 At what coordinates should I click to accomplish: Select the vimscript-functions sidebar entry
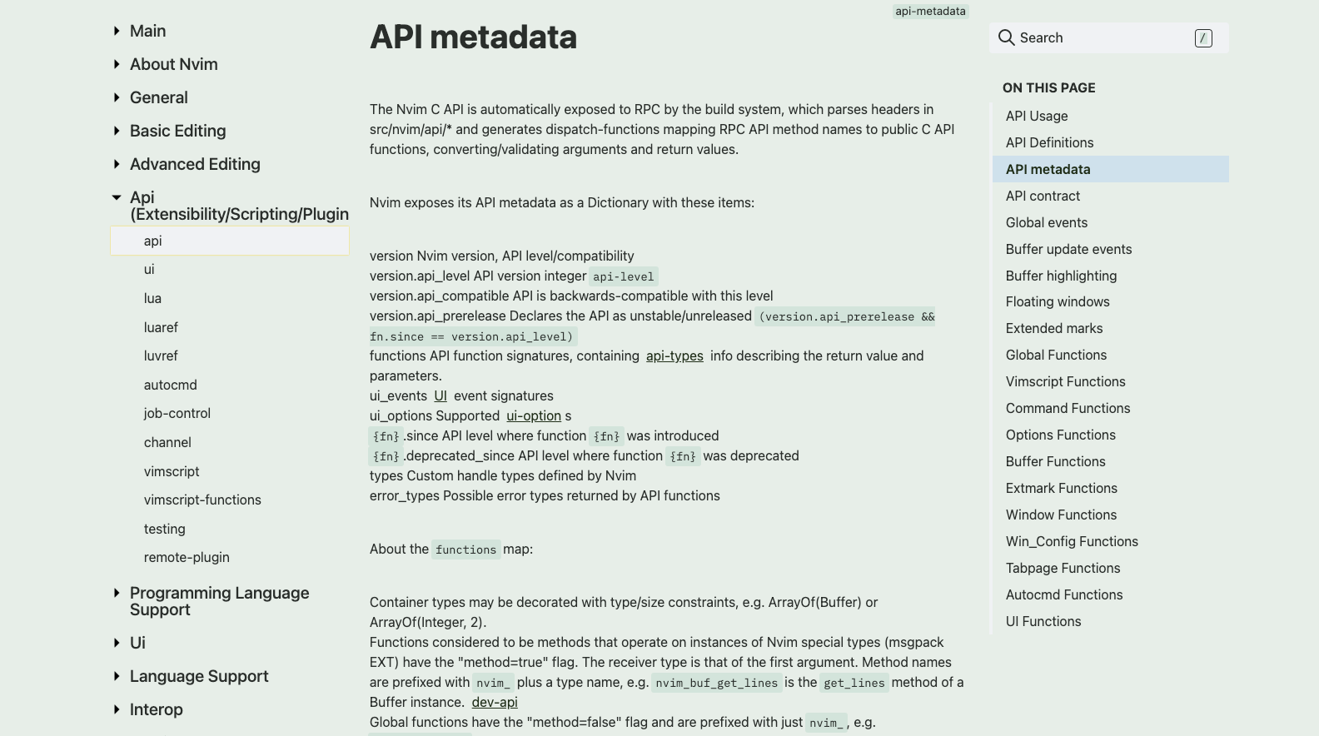(202, 500)
